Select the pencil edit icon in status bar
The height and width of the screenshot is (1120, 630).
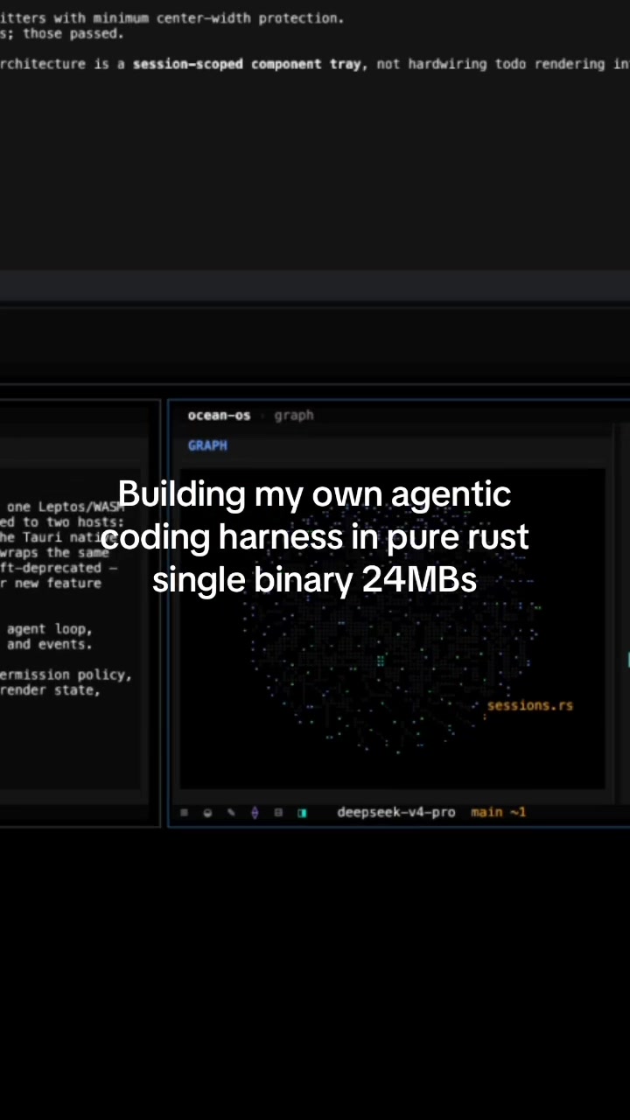231,812
